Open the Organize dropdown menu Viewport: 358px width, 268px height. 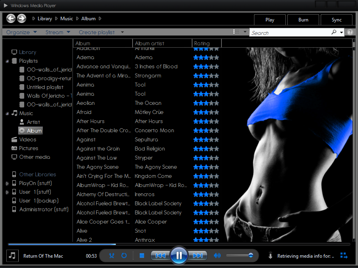pyautogui.click(x=21, y=32)
